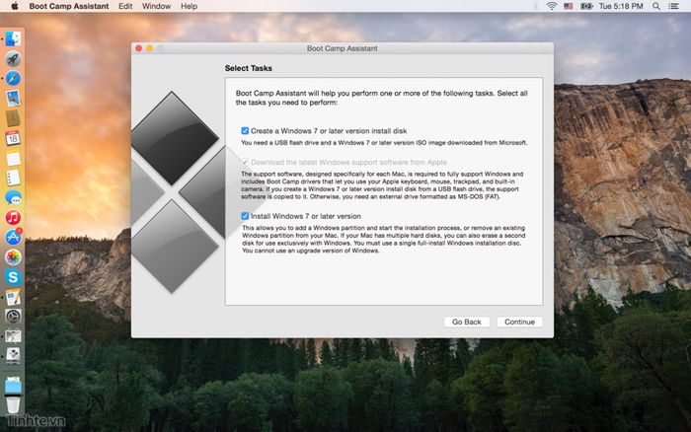Click the Tue 5:18 PM clock
691x432 pixels.
tap(621, 6)
